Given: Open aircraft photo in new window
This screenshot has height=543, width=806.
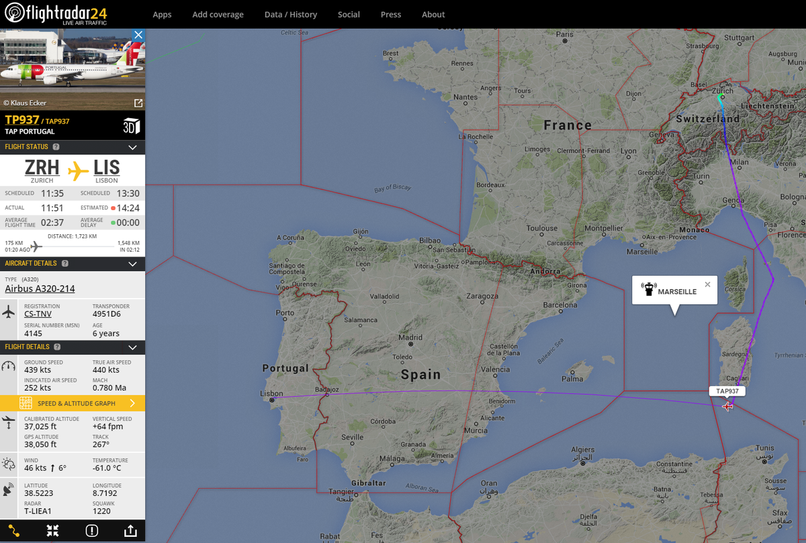Looking at the screenshot, I should pos(138,103).
